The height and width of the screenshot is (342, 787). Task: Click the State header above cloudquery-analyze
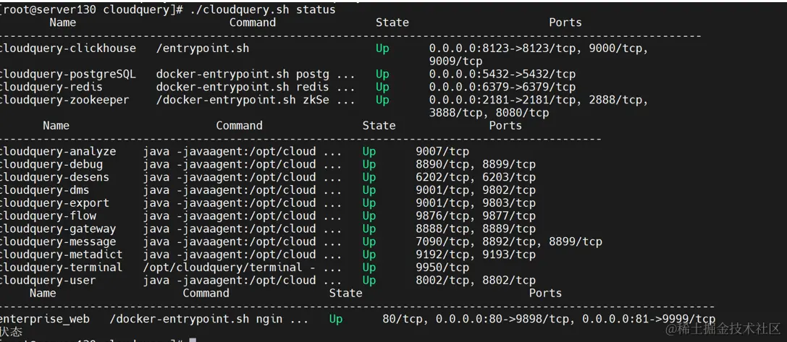coord(379,125)
